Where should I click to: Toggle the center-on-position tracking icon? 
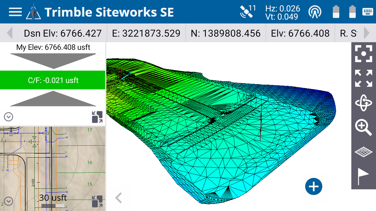[x=363, y=54]
